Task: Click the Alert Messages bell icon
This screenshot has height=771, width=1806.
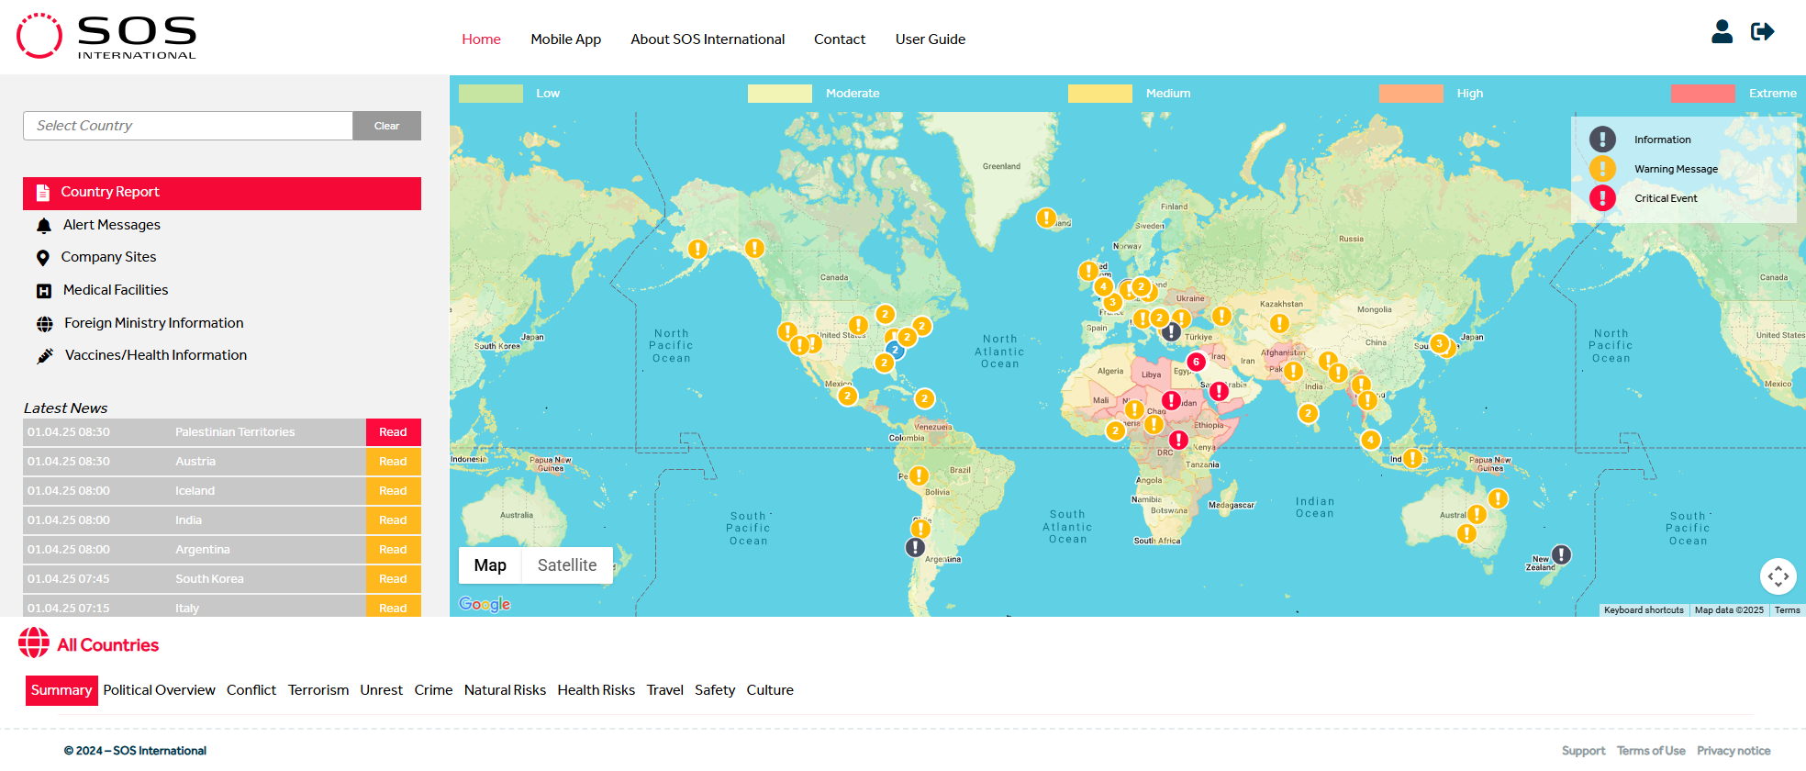Action: point(43,226)
